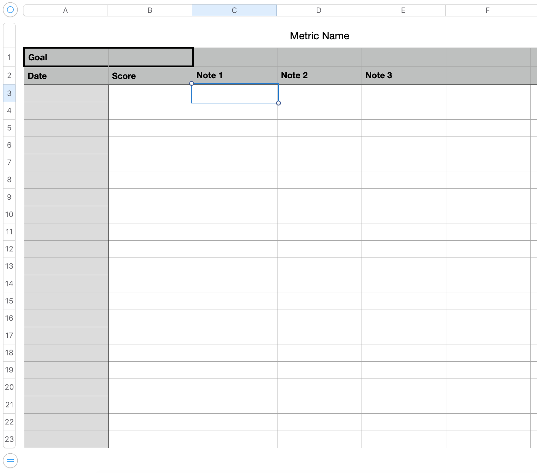Click the table select handle circle icon
This screenshot has height=473, width=537.
pos(10,10)
